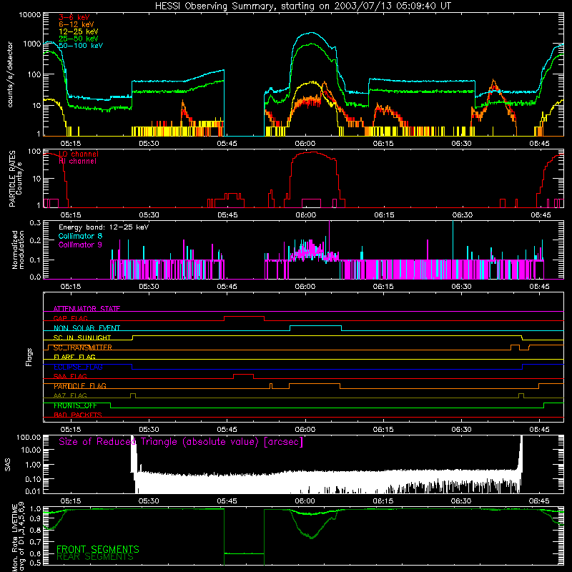Viewport: 572px width, 572px height.
Task: Click the cyan 50-100 keV peak near 06:00
Action: pos(310,33)
